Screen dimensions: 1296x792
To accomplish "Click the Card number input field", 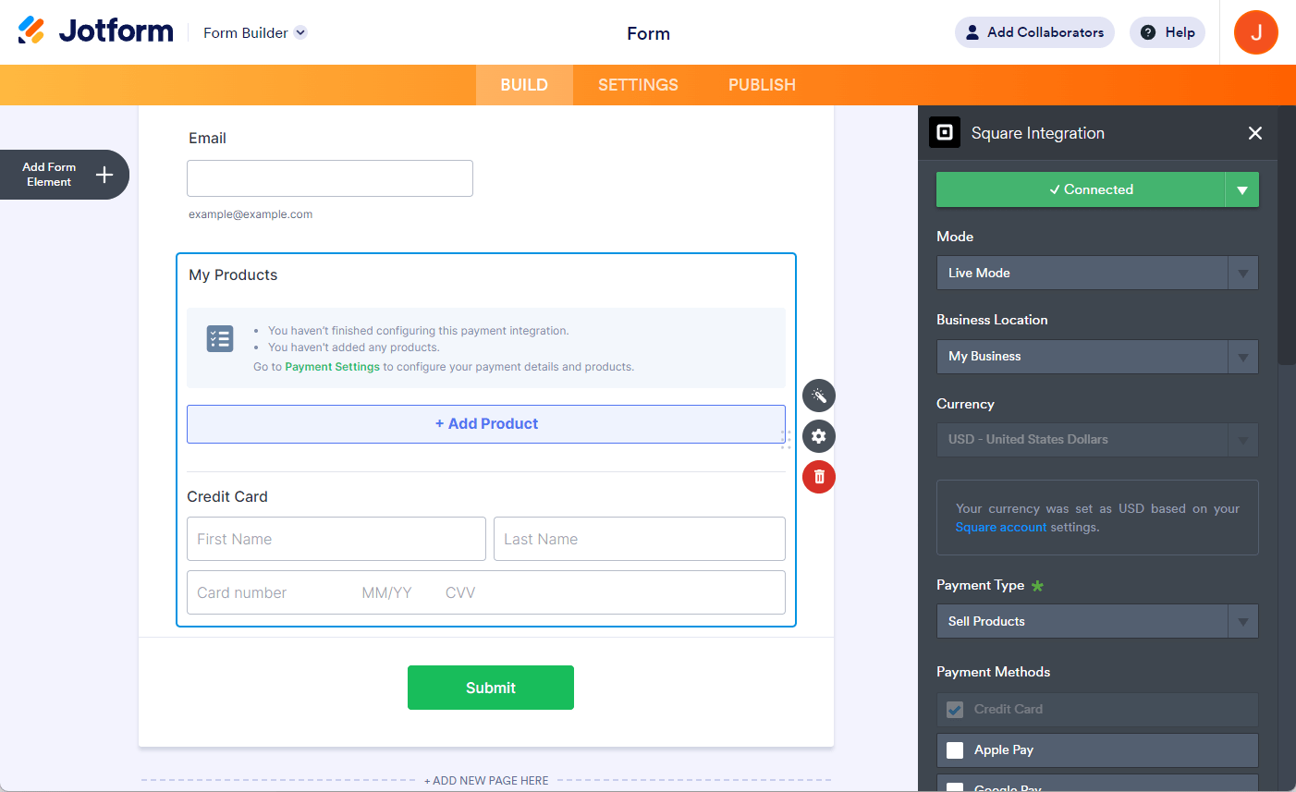I will [x=486, y=592].
